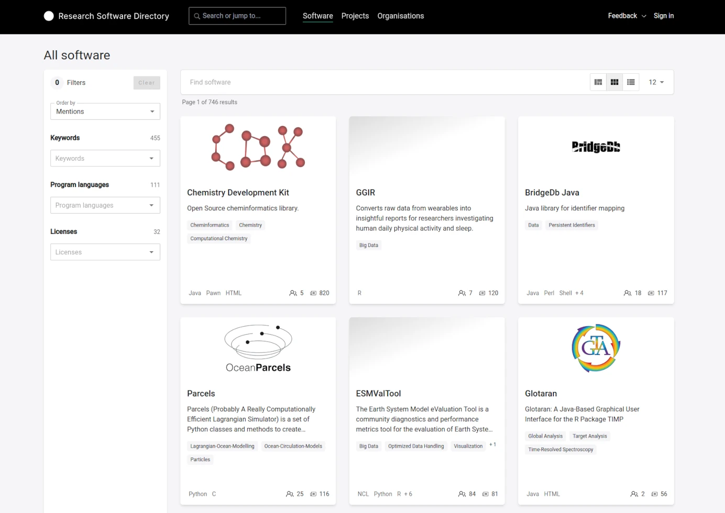Go to the Organisations page
The height and width of the screenshot is (513, 725).
pyautogui.click(x=400, y=16)
